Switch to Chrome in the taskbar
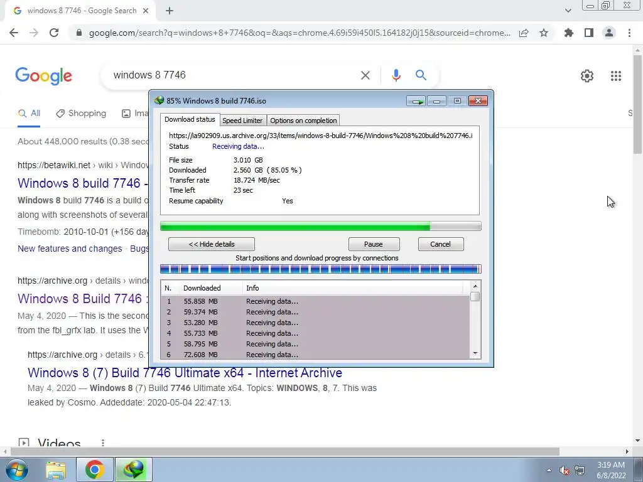This screenshot has width=643, height=482. pyautogui.click(x=95, y=469)
